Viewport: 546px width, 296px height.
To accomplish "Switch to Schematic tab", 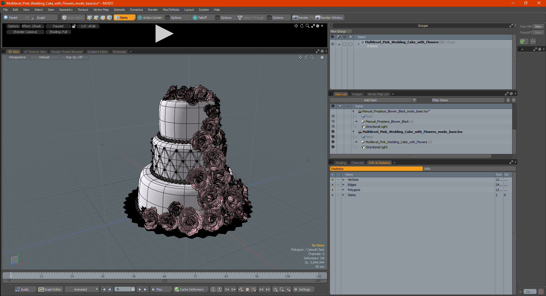I will [119, 52].
